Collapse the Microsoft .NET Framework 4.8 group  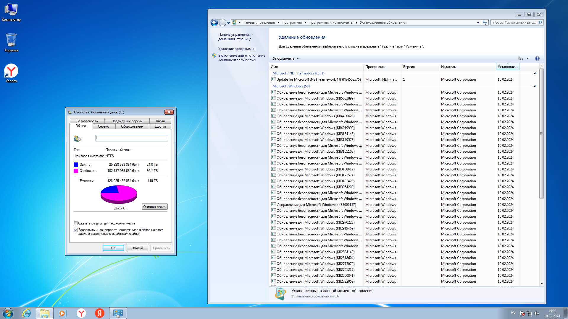pyautogui.click(x=535, y=73)
